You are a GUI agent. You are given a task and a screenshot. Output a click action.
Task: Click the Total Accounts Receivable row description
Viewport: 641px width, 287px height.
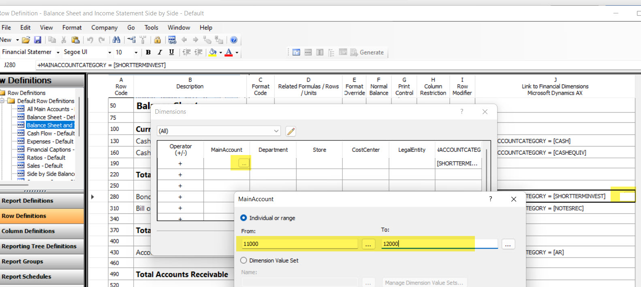(x=182, y=274)
